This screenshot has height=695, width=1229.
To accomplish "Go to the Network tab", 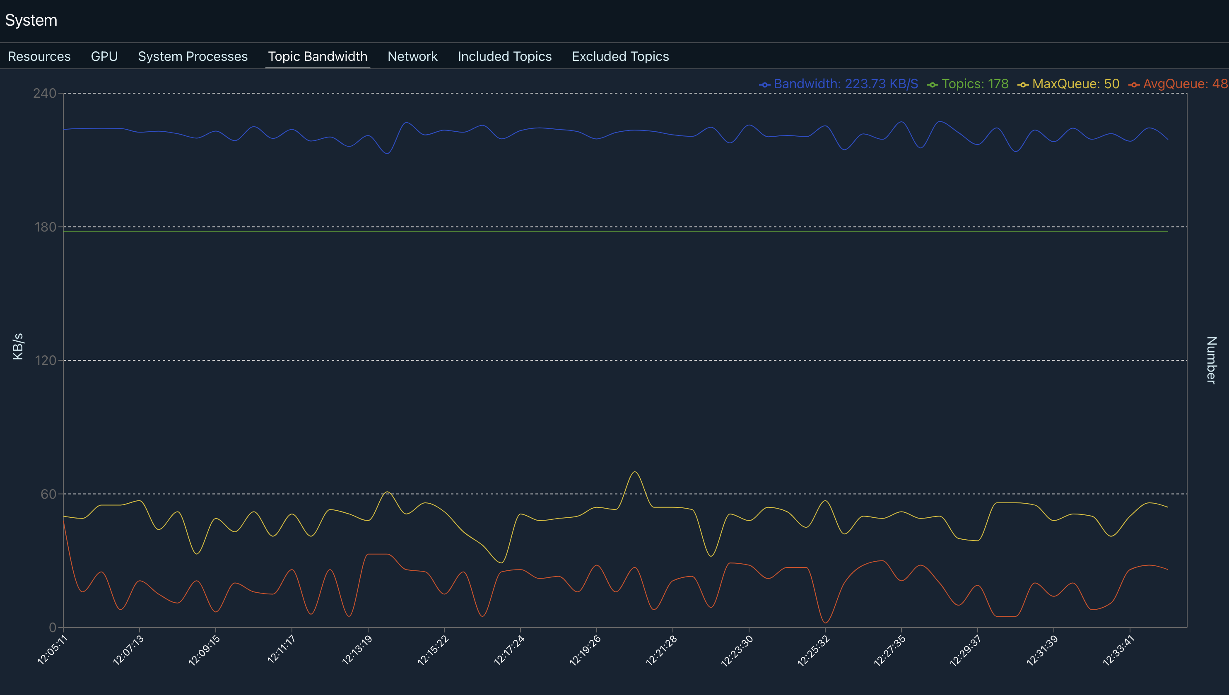I will [412, 56].
